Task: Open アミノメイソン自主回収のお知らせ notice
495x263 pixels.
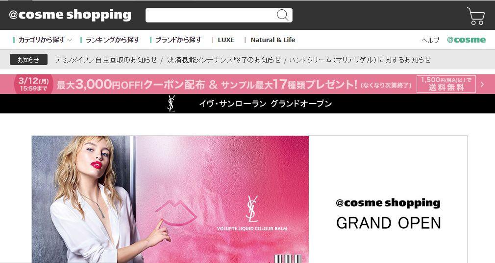Action: click(x=106, y=60)
